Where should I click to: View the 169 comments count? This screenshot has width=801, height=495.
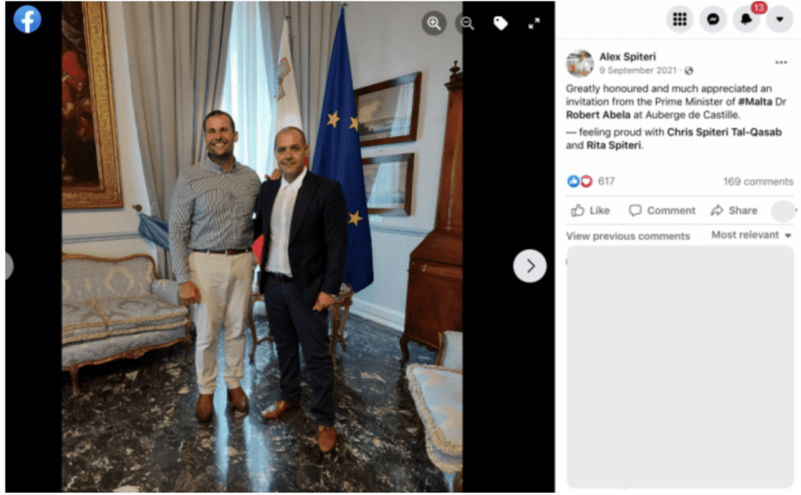coord(758,181)
